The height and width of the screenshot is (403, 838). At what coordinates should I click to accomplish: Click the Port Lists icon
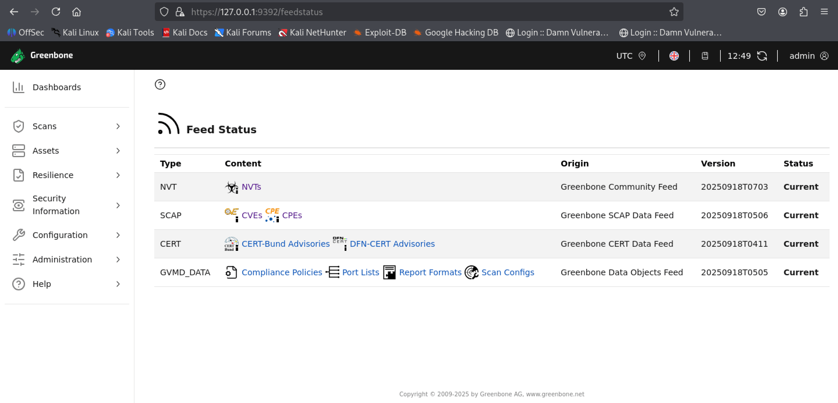332,272
